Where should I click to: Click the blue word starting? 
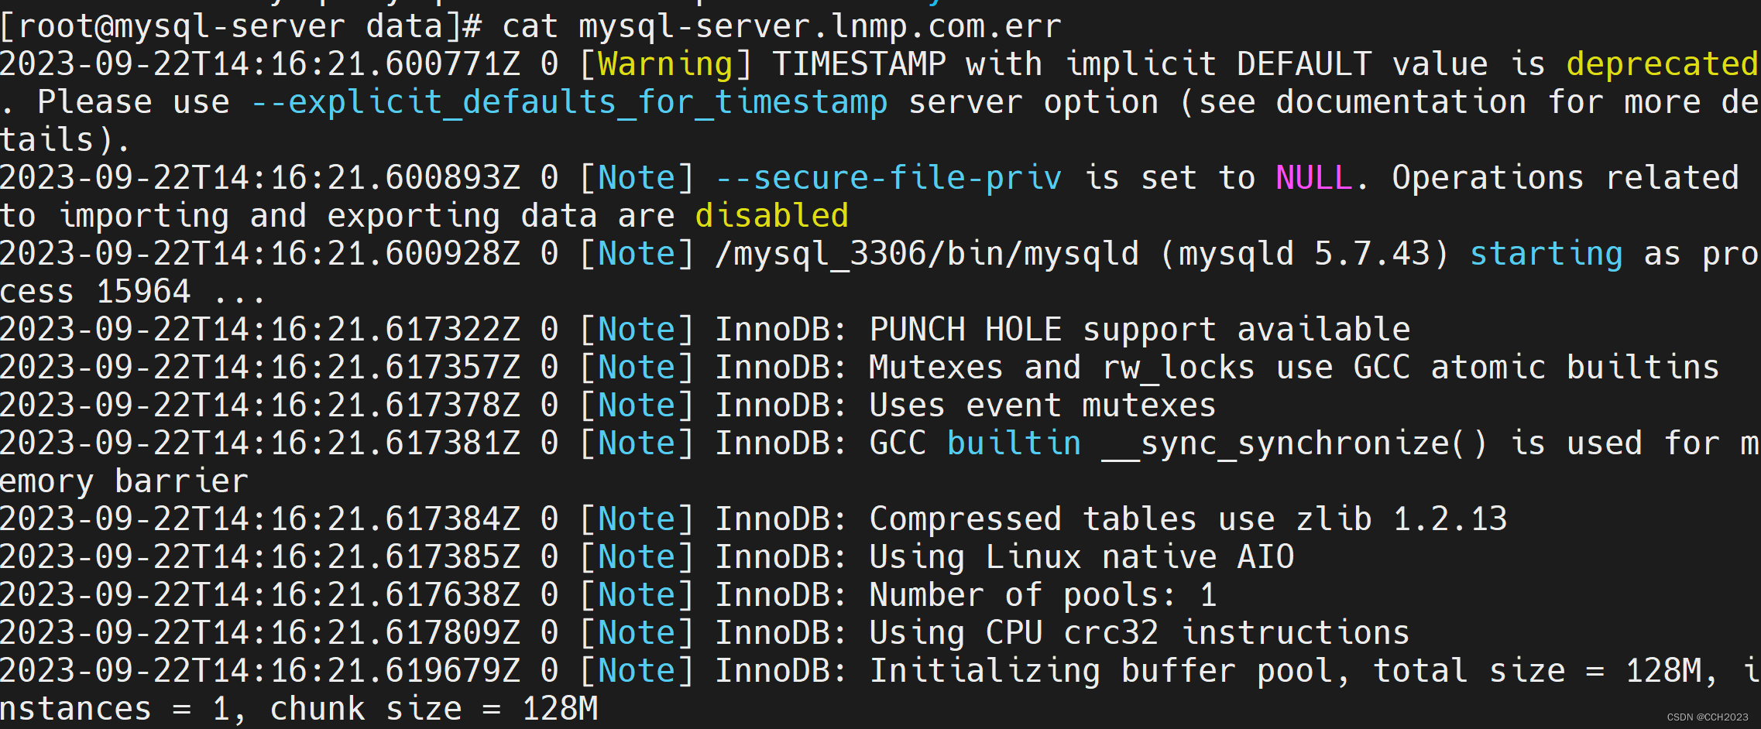pyautogui.click(x=1546, y=254)
